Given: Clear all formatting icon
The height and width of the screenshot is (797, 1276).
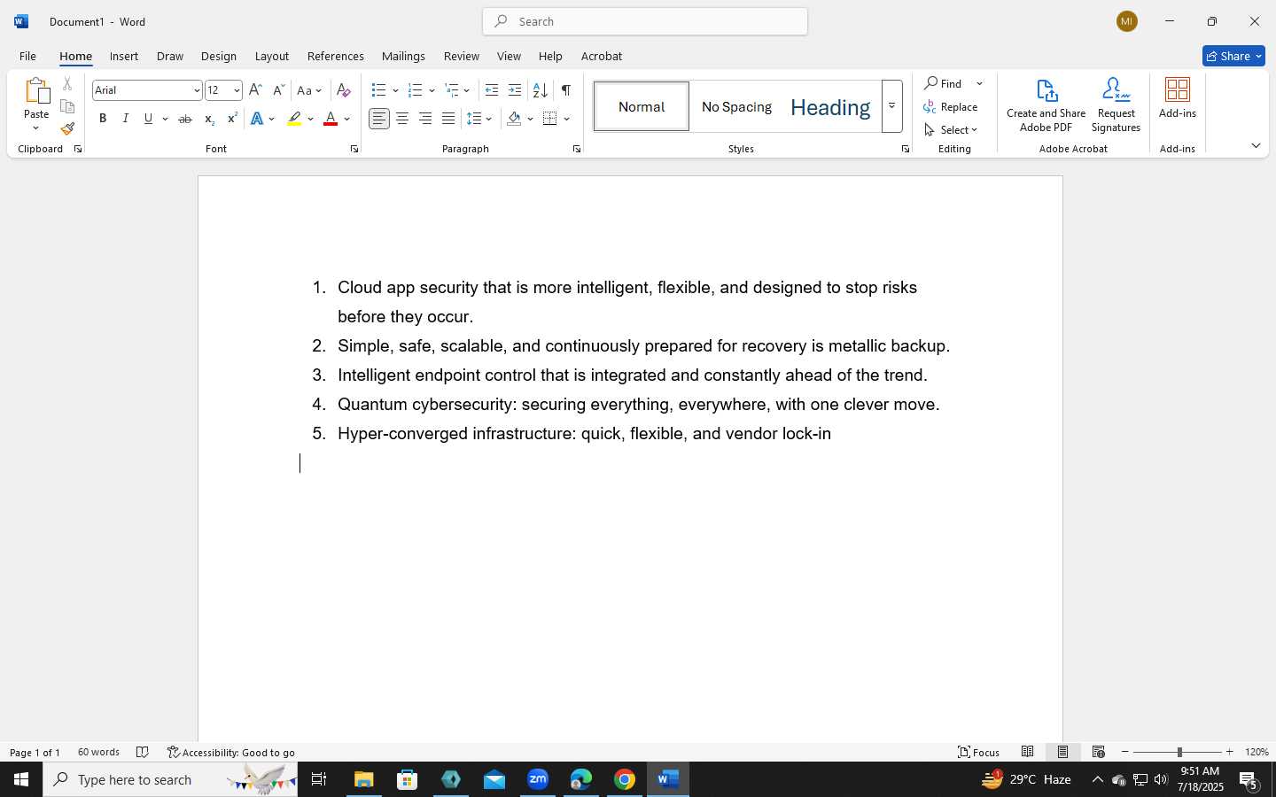Looking at the screenshot, I should [344, 90].
